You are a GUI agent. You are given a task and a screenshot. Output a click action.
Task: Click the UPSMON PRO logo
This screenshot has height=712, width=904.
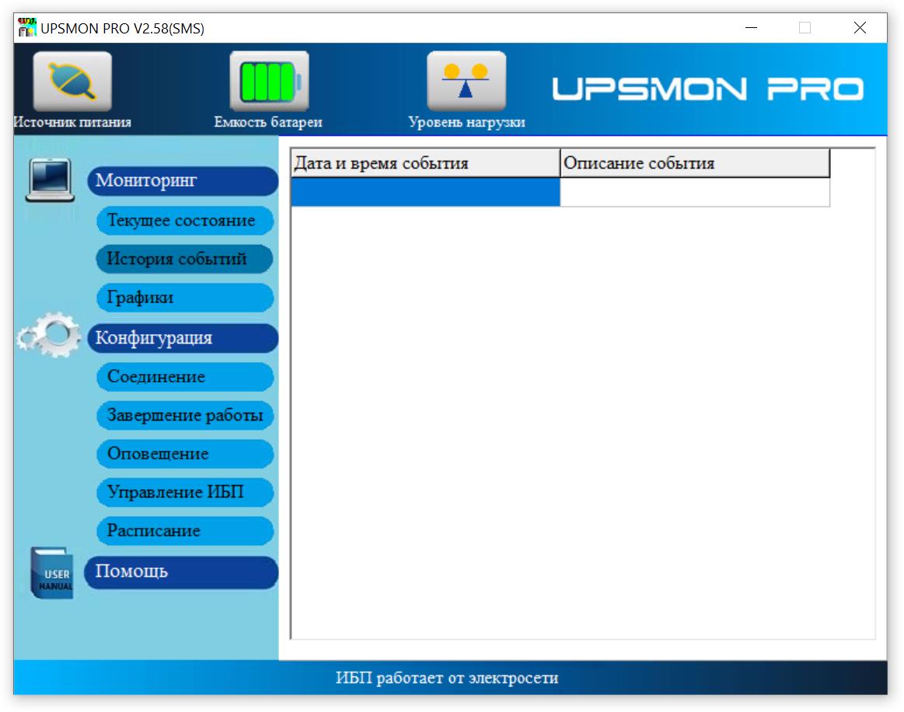pyautogui.click(x=708, y=89)
